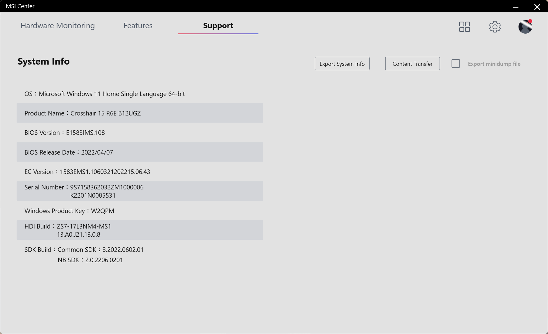Minimize the MSI Center window
Image resolution: width=548 pixels, height=334 pixels.
[515, 7]
